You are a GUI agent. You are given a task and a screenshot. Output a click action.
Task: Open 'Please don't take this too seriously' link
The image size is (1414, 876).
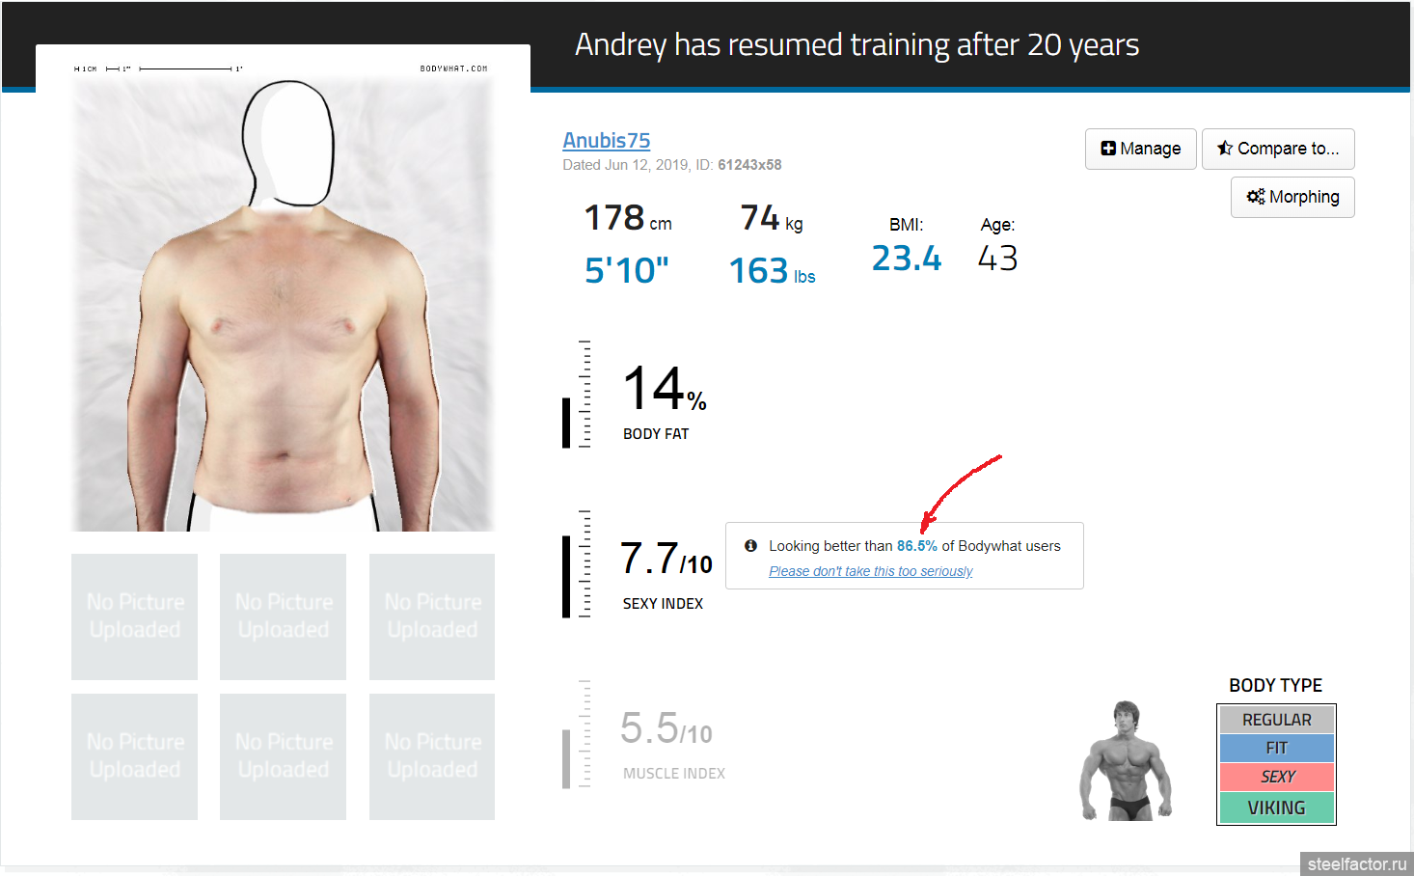[870, 571]
